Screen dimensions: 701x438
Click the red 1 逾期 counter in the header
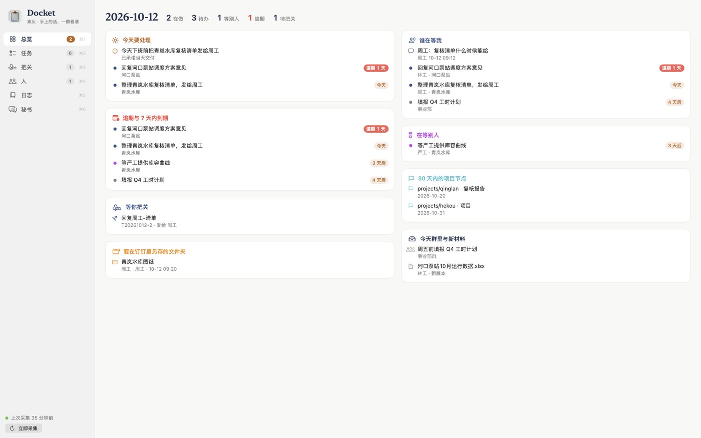click(256, 18)
